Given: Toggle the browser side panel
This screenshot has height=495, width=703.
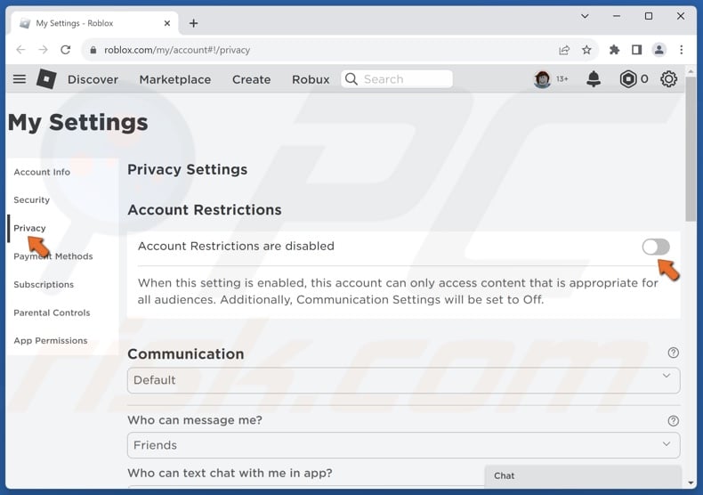Looking at the screenshot, I should pyautogui.click(x=636, y=50).
